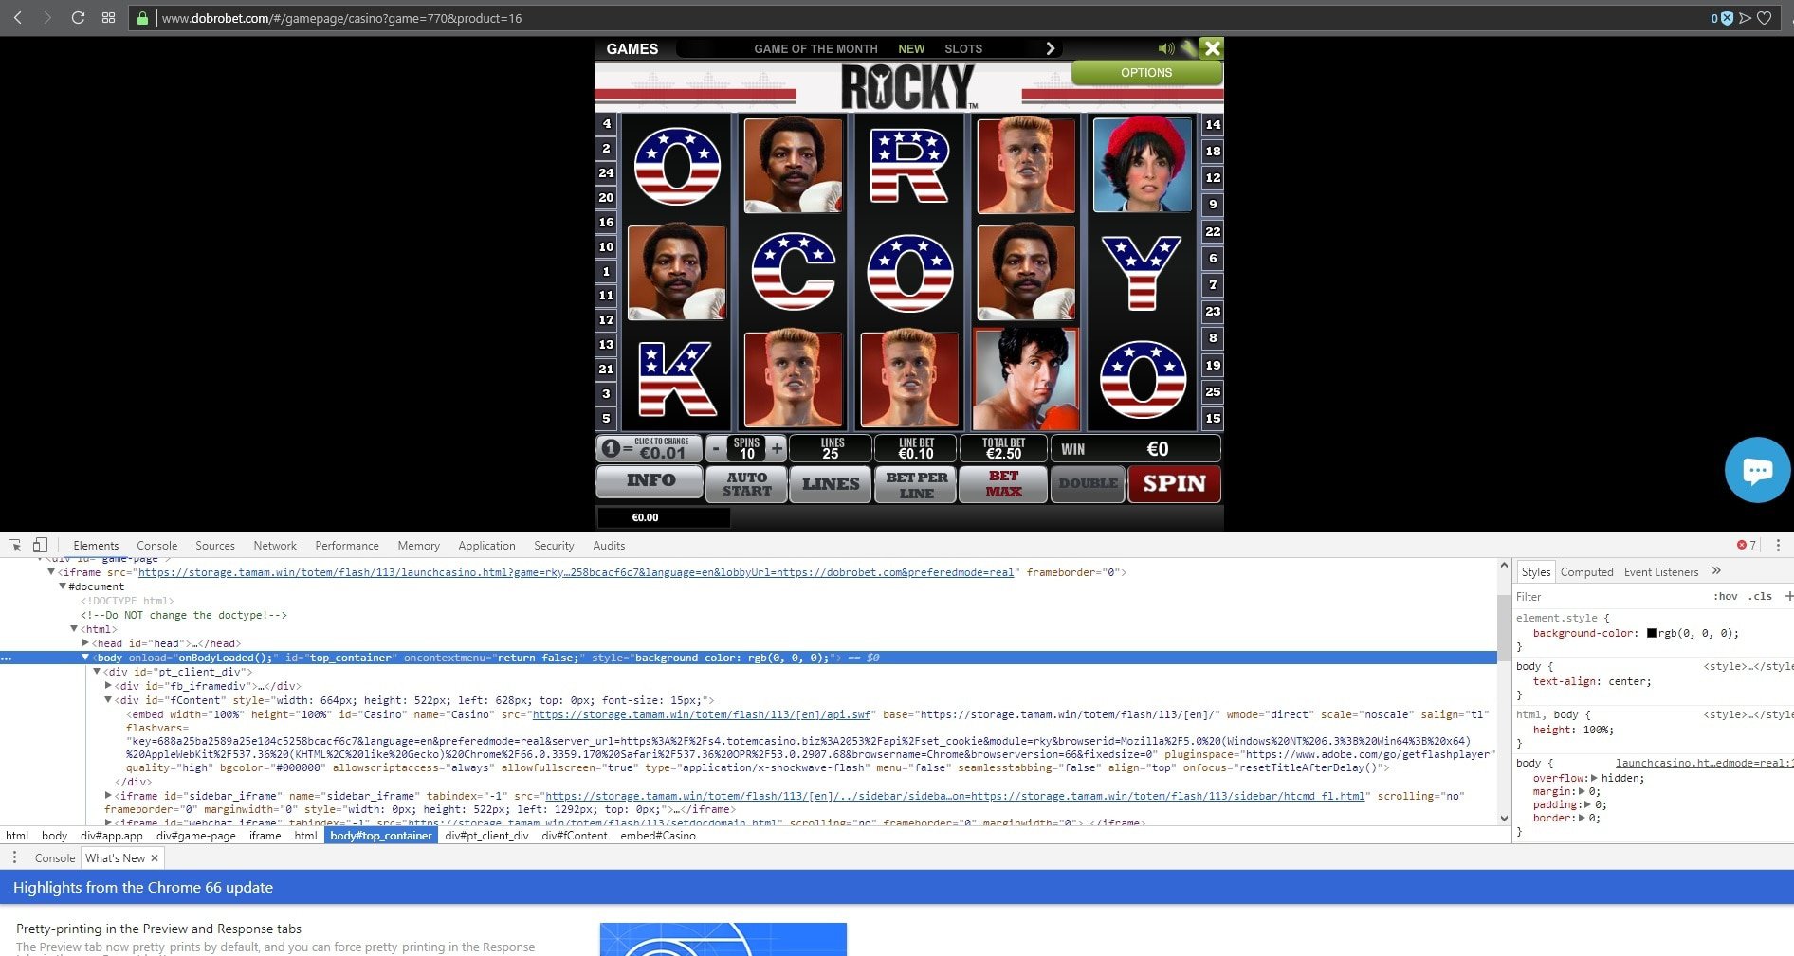Select the NEW games category

[x=911, y=48]
